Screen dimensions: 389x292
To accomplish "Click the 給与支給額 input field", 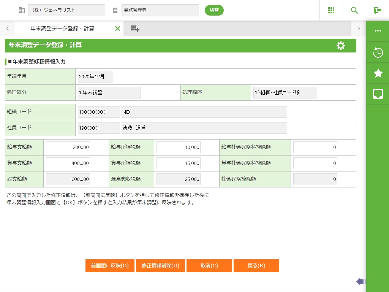I will pos(68,148).
